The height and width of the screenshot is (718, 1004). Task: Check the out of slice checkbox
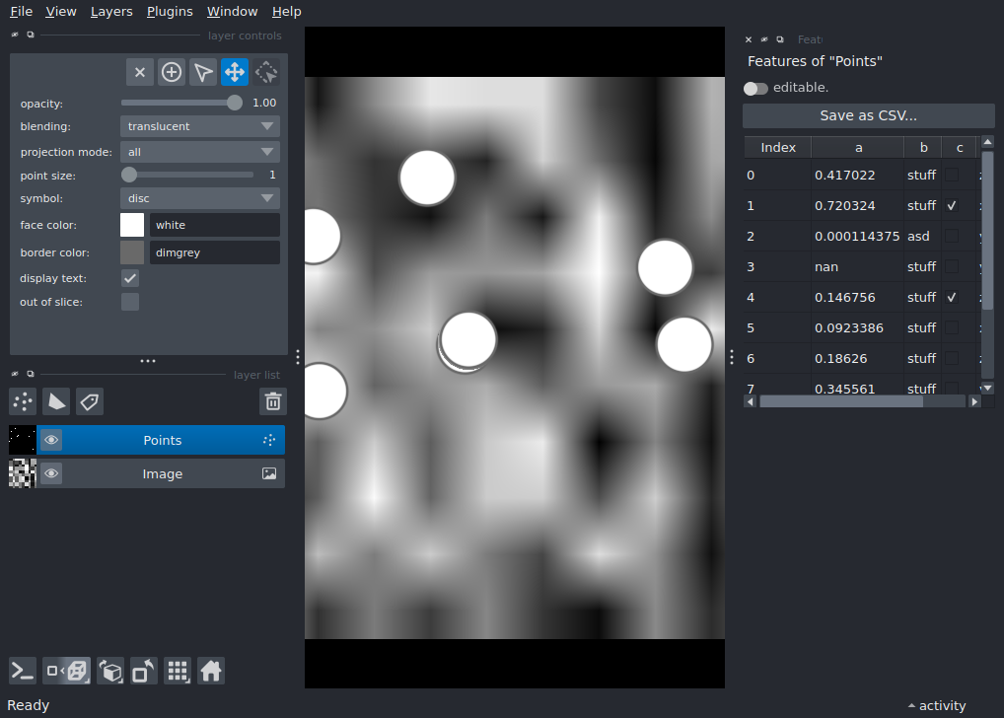(129, 302)
